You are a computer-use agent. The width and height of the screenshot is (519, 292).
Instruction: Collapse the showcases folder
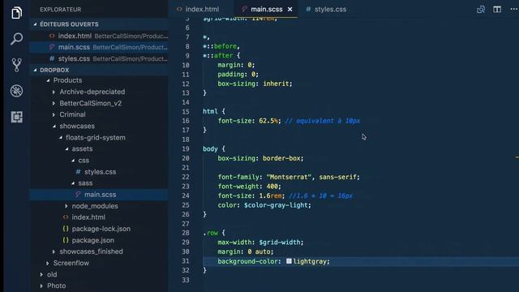click(x=54, y=127)
